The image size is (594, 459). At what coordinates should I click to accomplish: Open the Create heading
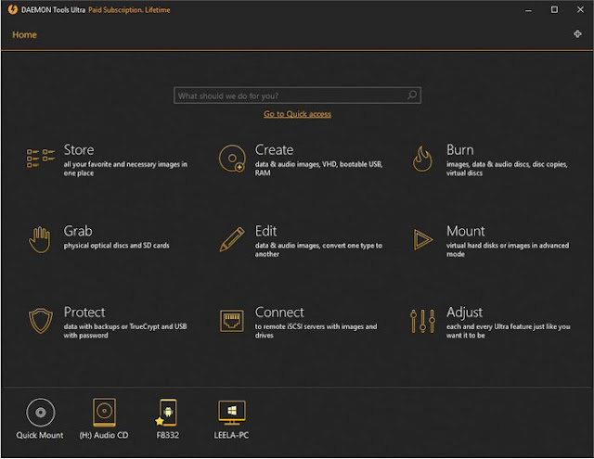(x=275, y=150)
